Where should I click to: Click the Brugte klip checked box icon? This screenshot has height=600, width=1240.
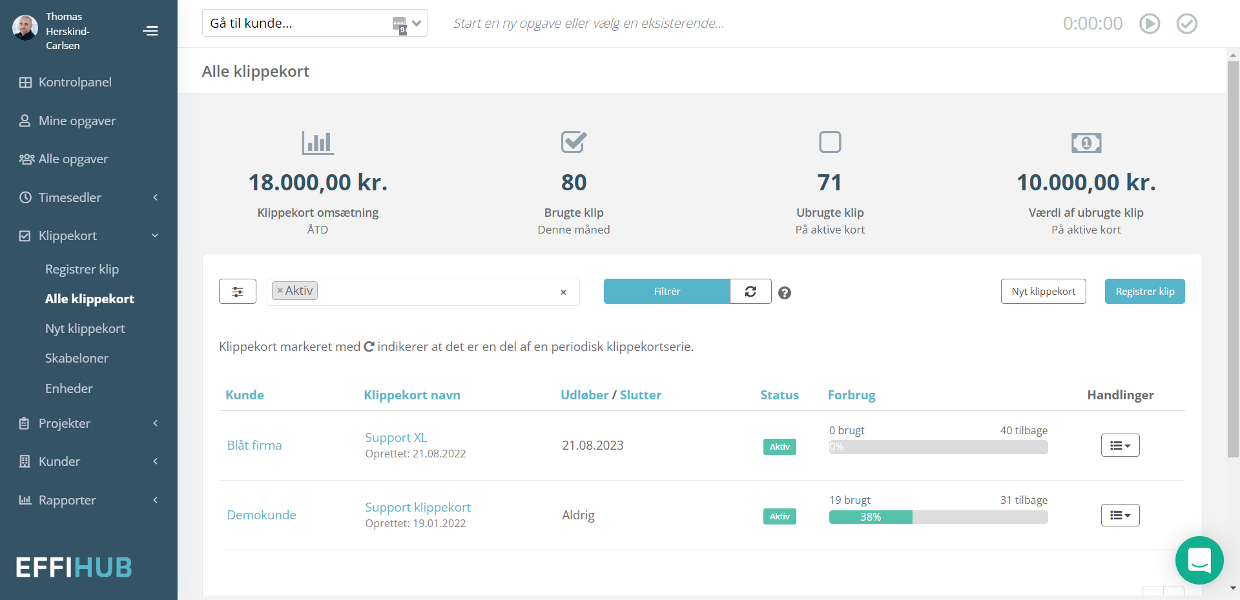point(573,142)
